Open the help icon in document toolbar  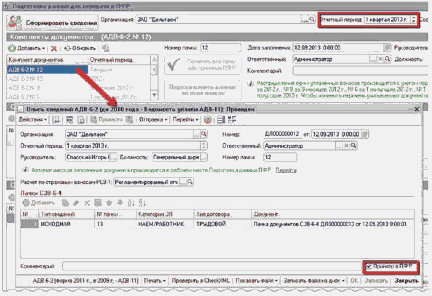click(208, 119)
